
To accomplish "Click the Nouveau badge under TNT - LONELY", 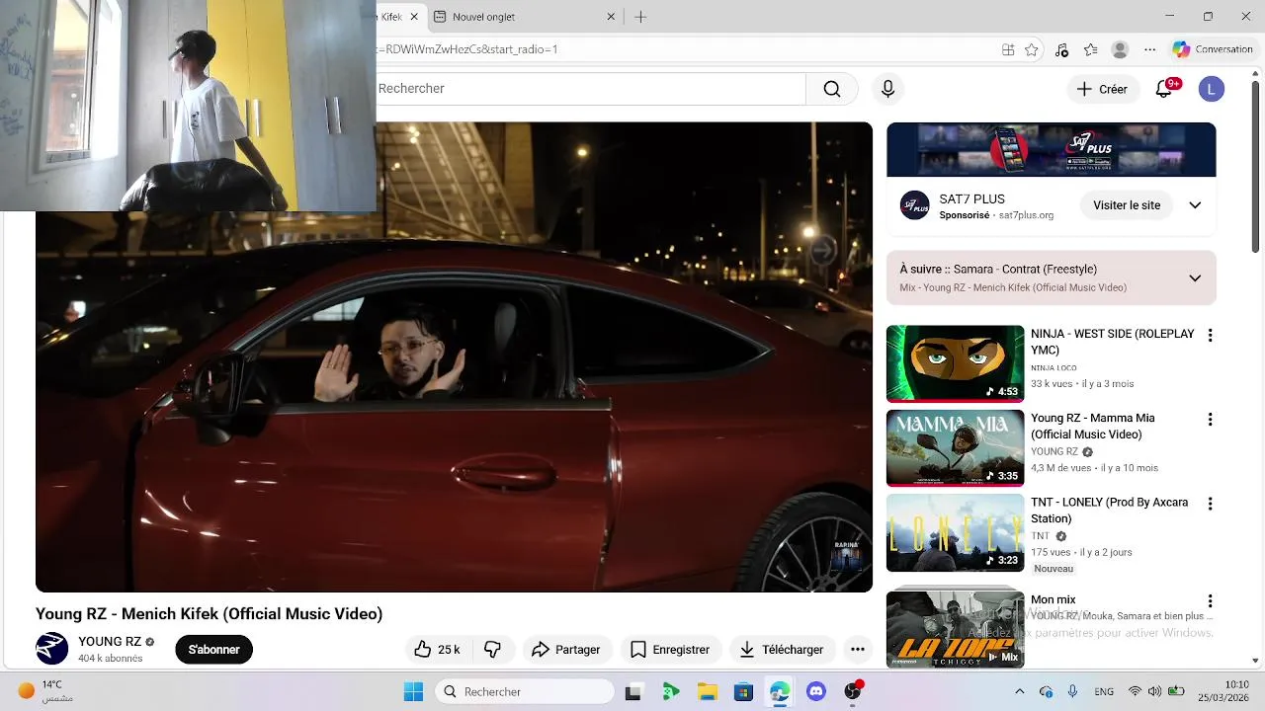I will [1054, 569].
